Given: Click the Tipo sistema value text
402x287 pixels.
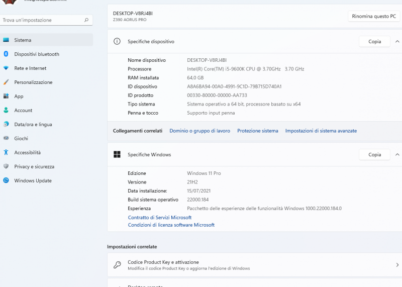Looking at the screenshot, I should point(244,104).
